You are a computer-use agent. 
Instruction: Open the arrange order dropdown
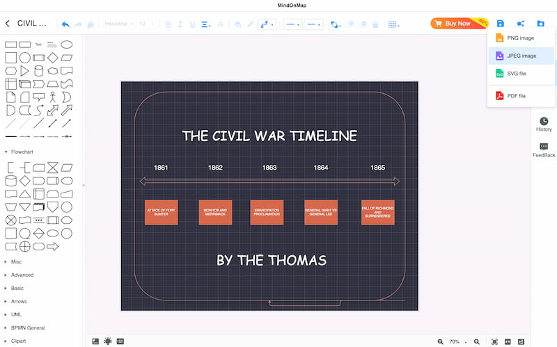pyautogui.click(x=336, y=24)
